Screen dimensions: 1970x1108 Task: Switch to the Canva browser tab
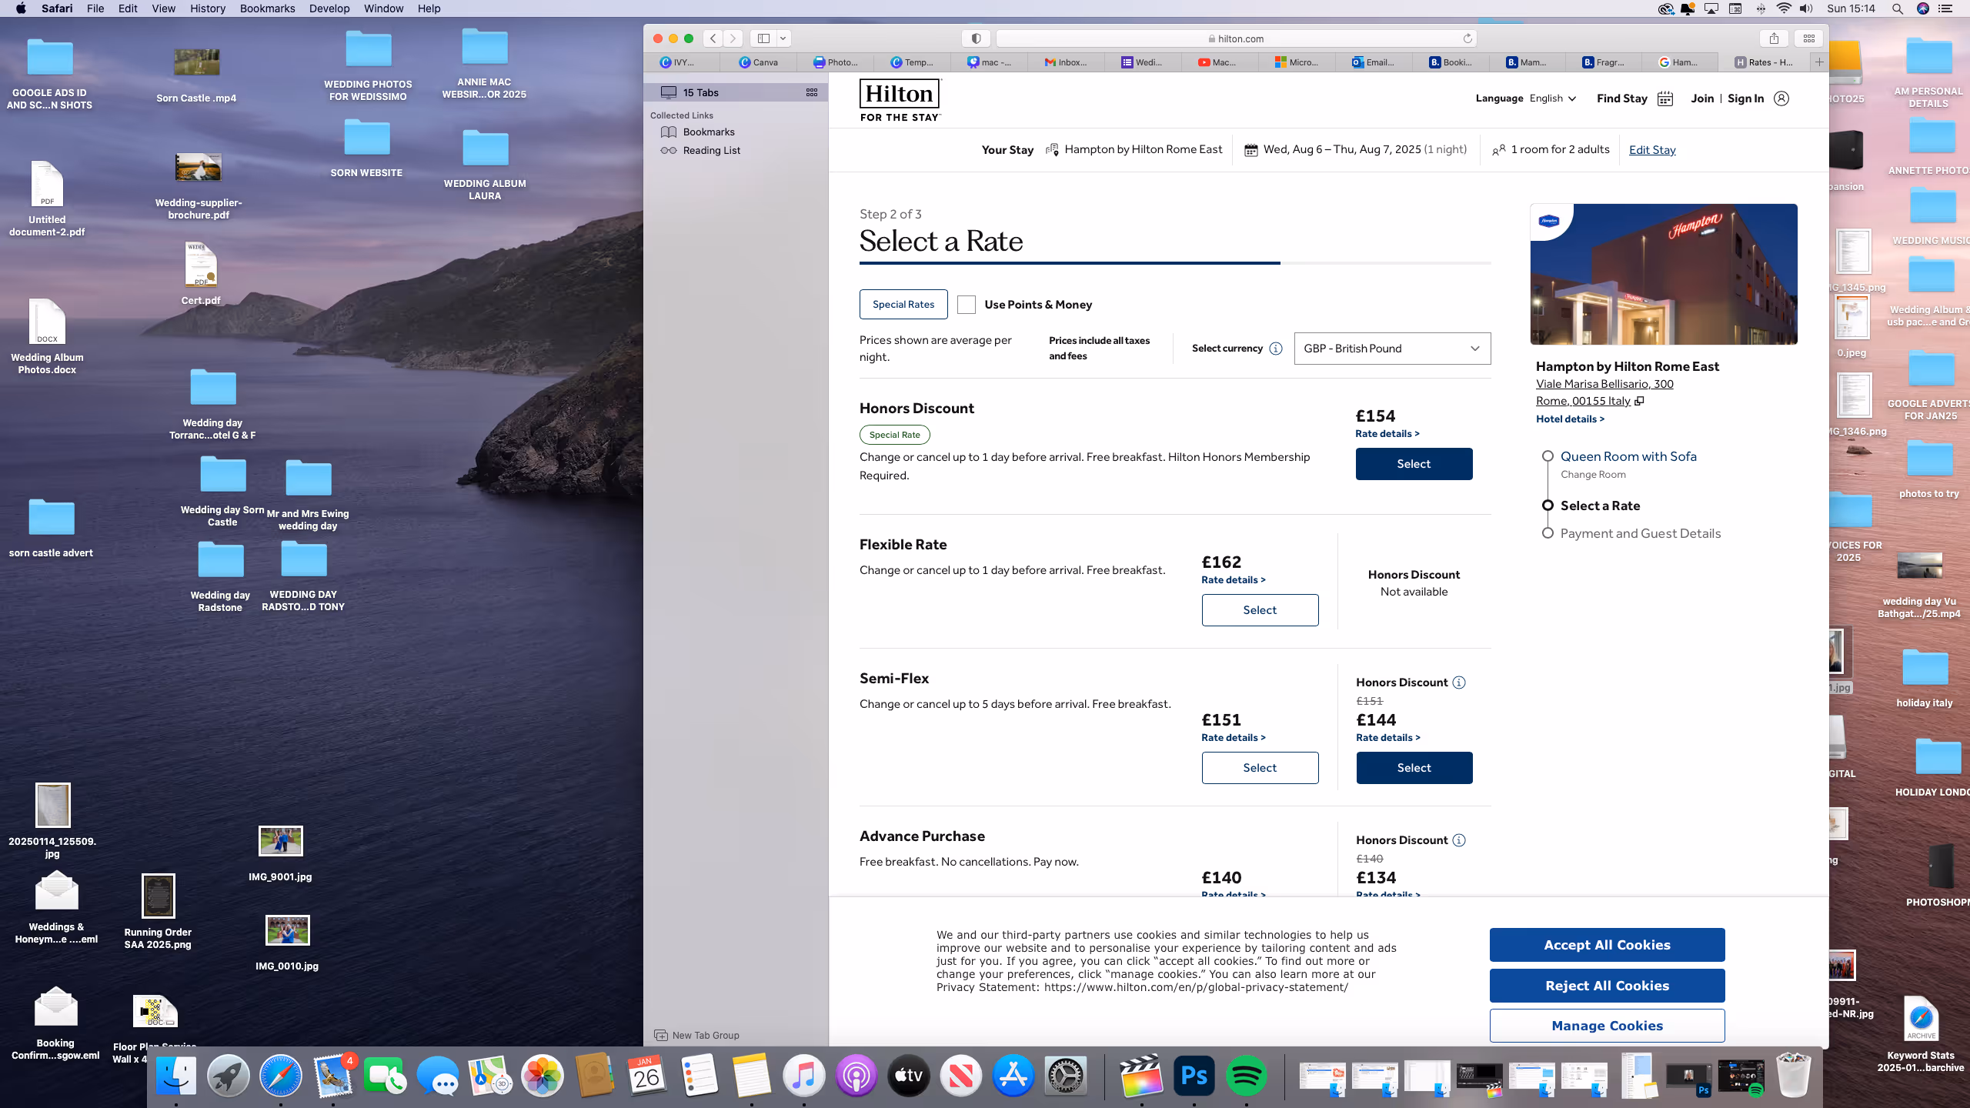pos(758,62)
